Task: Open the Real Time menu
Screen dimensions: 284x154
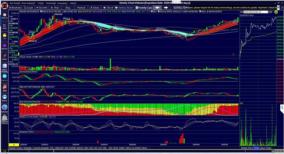Action: point(15,3)
